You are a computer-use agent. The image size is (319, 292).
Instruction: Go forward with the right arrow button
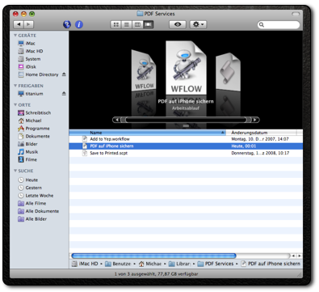tap(28, 24)
